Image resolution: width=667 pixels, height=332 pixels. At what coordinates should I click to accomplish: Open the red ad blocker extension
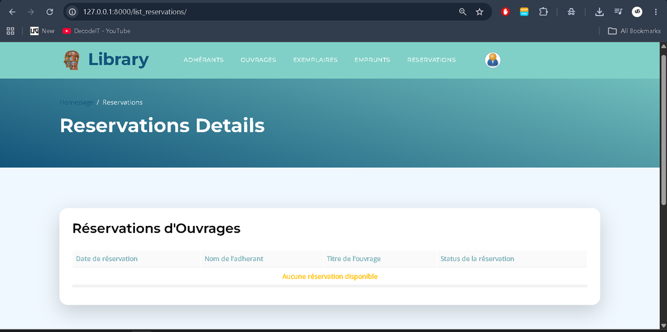tap(505, 12)
